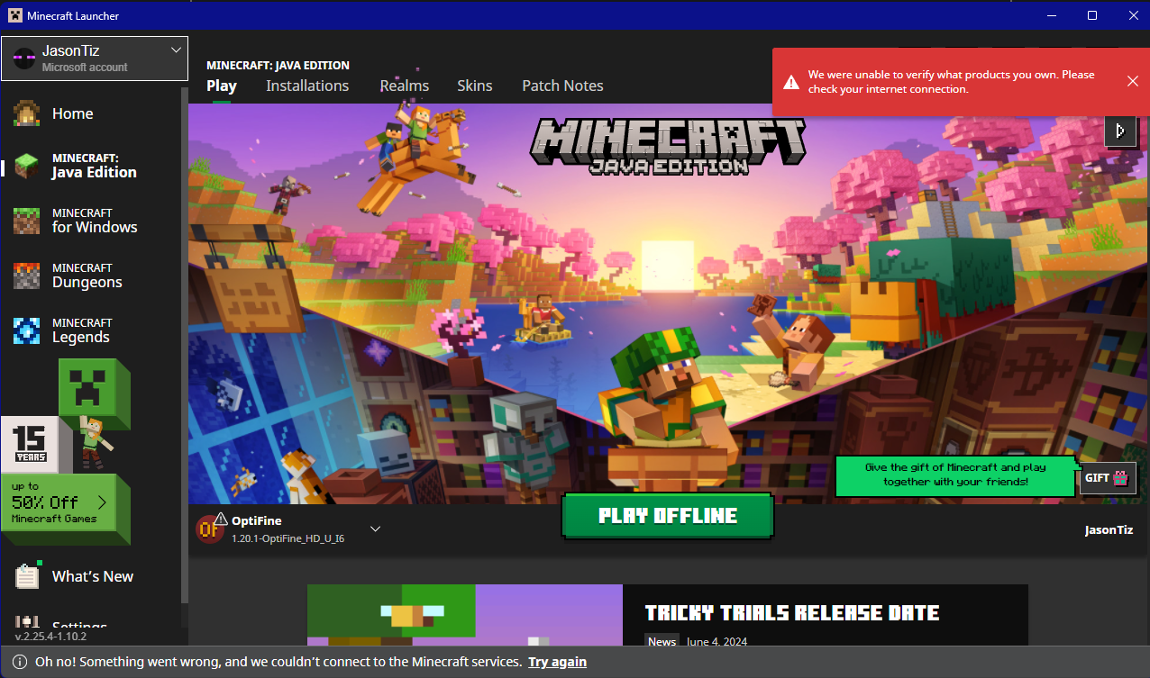Click the Tricky Trials Release Date headline
Viewport: 1150px width, 678px height.
[x=792, y=613]
